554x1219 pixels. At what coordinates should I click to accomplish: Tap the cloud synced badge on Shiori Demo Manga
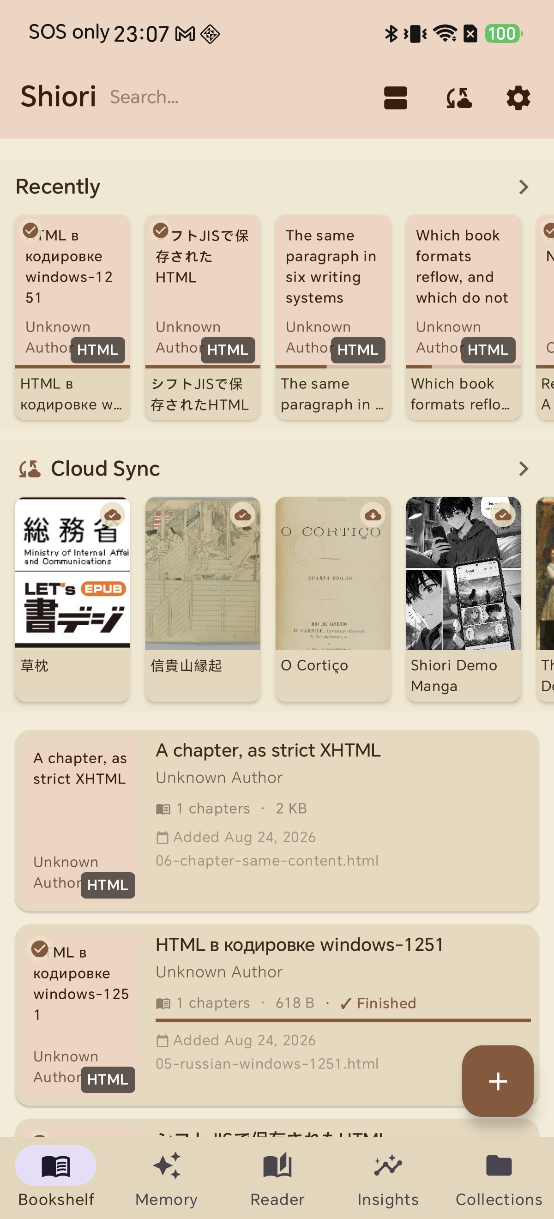click(503, 514)
